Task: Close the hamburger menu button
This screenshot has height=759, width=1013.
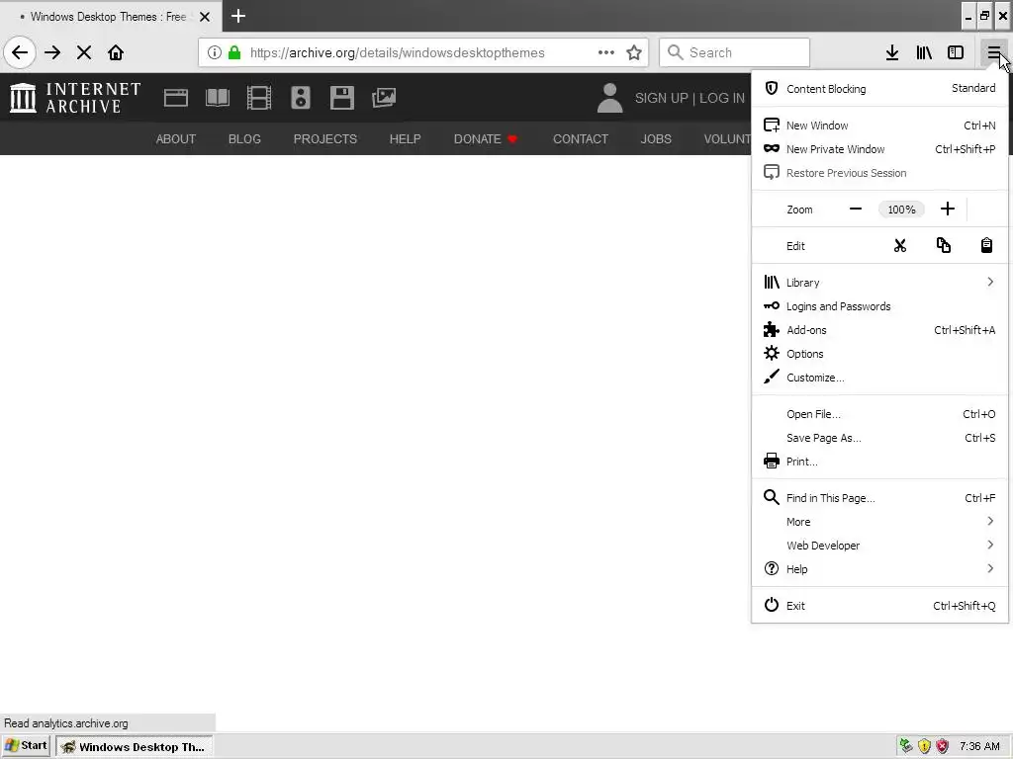Action: 993,52
